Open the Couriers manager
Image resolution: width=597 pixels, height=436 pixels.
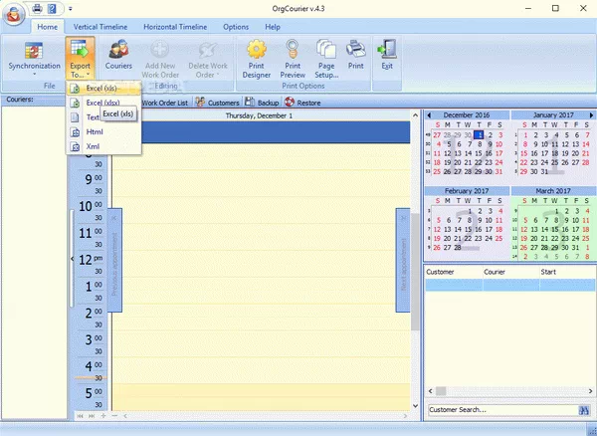coord(119,56)
